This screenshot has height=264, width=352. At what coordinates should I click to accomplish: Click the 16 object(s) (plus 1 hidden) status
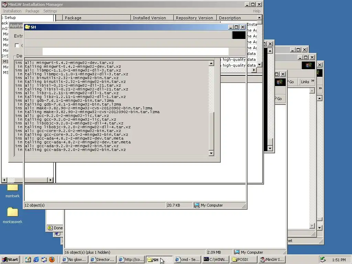(87, 252)
